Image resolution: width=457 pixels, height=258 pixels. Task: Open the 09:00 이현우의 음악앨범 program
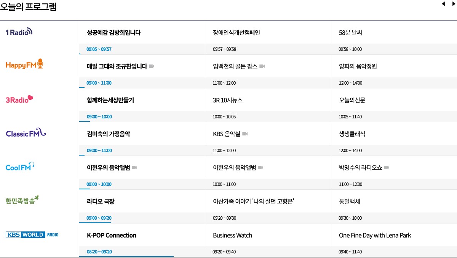pyautogui.click(x=109, y=168)
